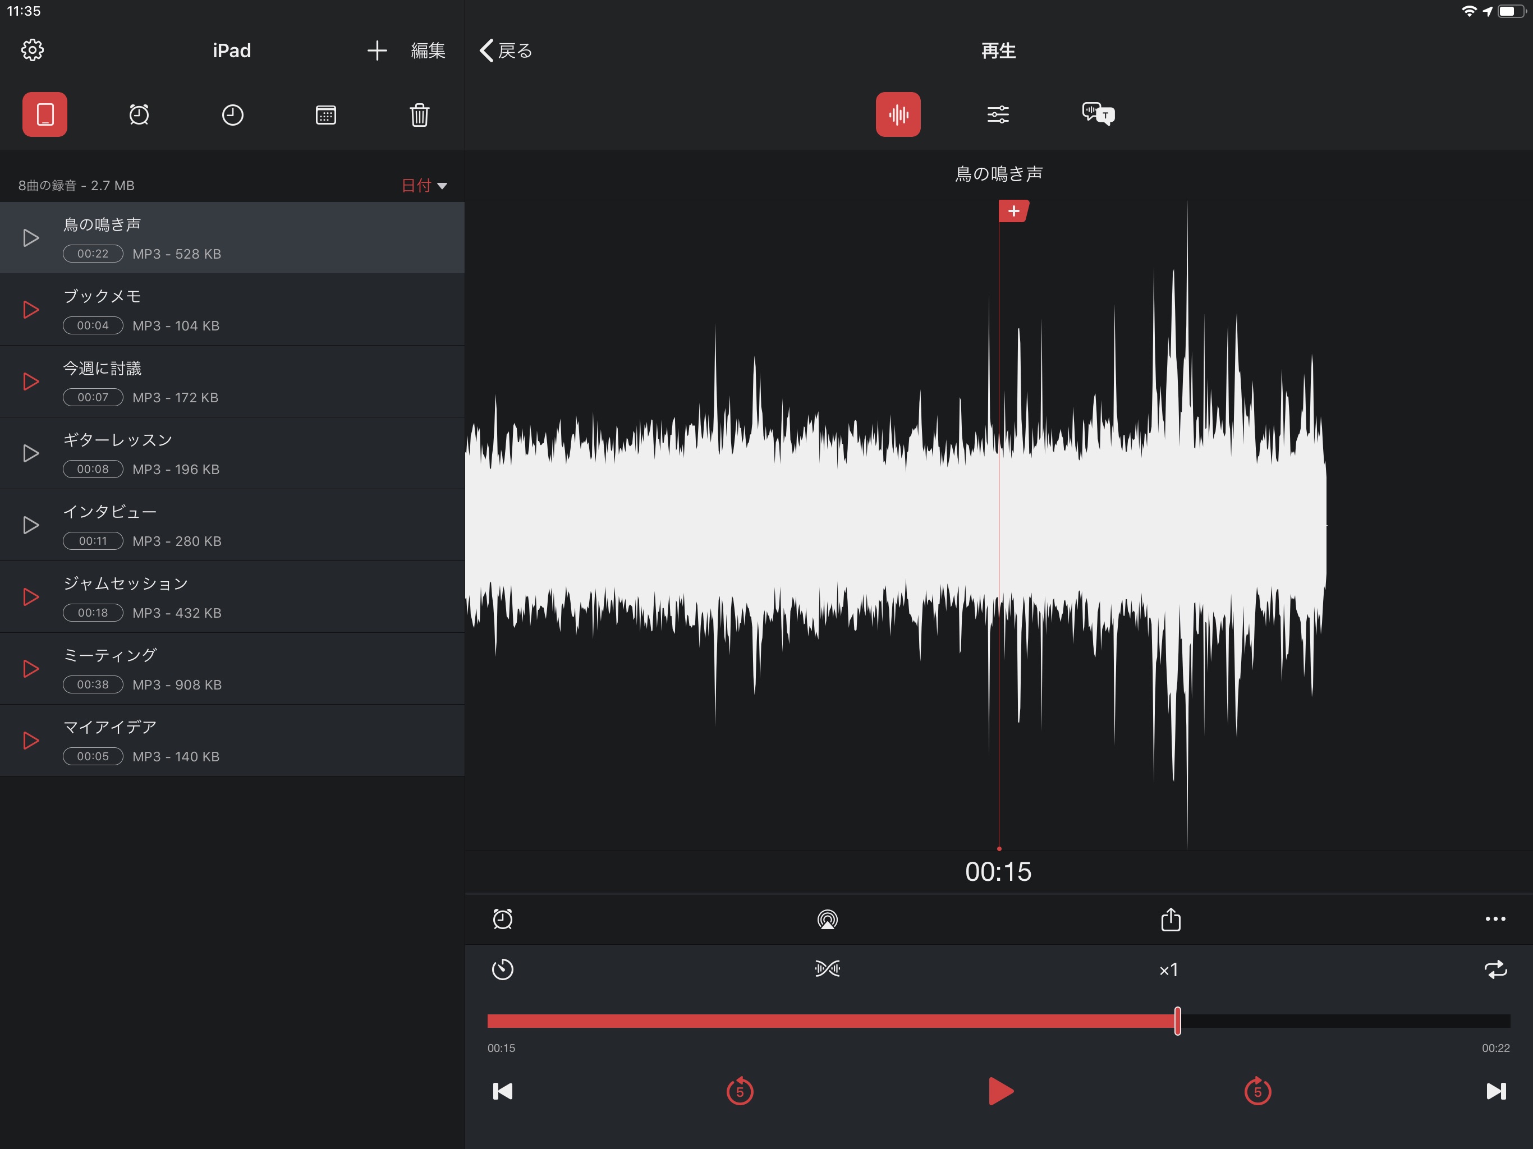This screenshot has height=1149, width=1533.
Task: Share the recording
Action: click(x=1171, y=919)
